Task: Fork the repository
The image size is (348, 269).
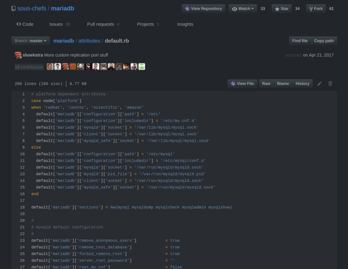Action: [316, 9]
